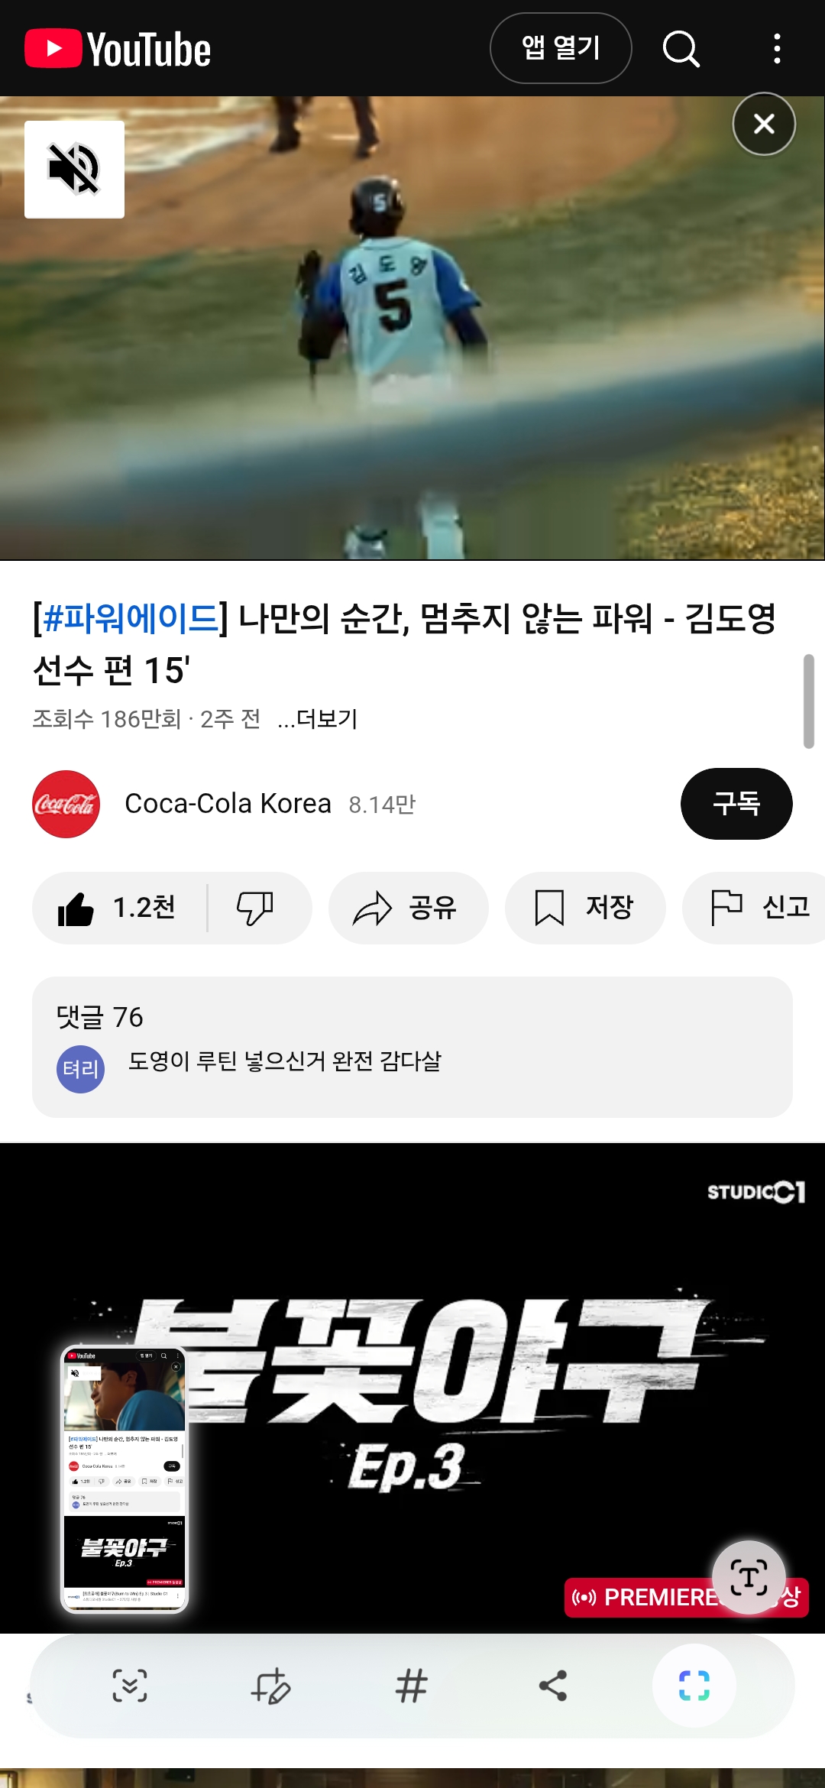Save the video with 저장 bookmark
Screen dimensions: 825x1788
tap(585, 908)
